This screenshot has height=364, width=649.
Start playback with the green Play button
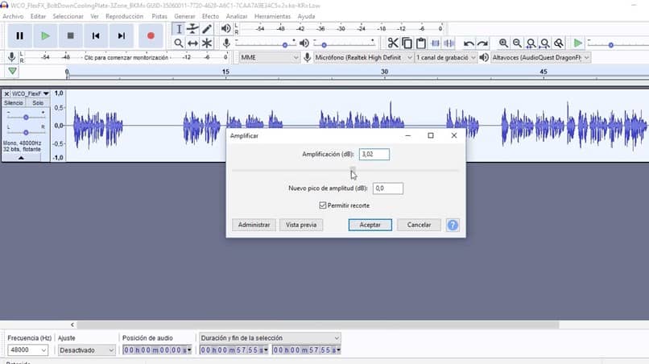pos(45,35)
